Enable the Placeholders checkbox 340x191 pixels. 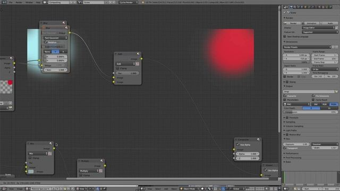point(285,100)
